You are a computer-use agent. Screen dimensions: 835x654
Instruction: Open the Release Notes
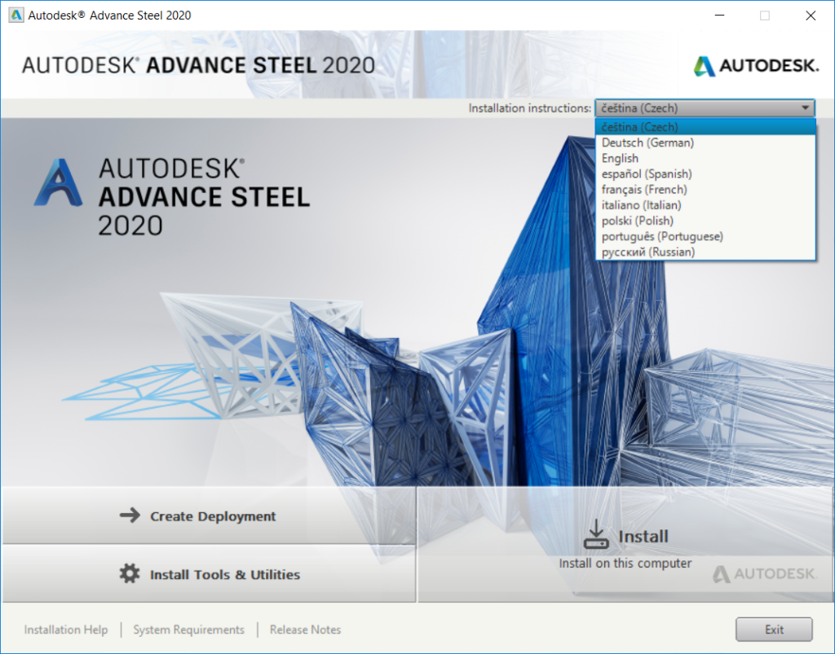pyautogui.click(x=305, y=629)
